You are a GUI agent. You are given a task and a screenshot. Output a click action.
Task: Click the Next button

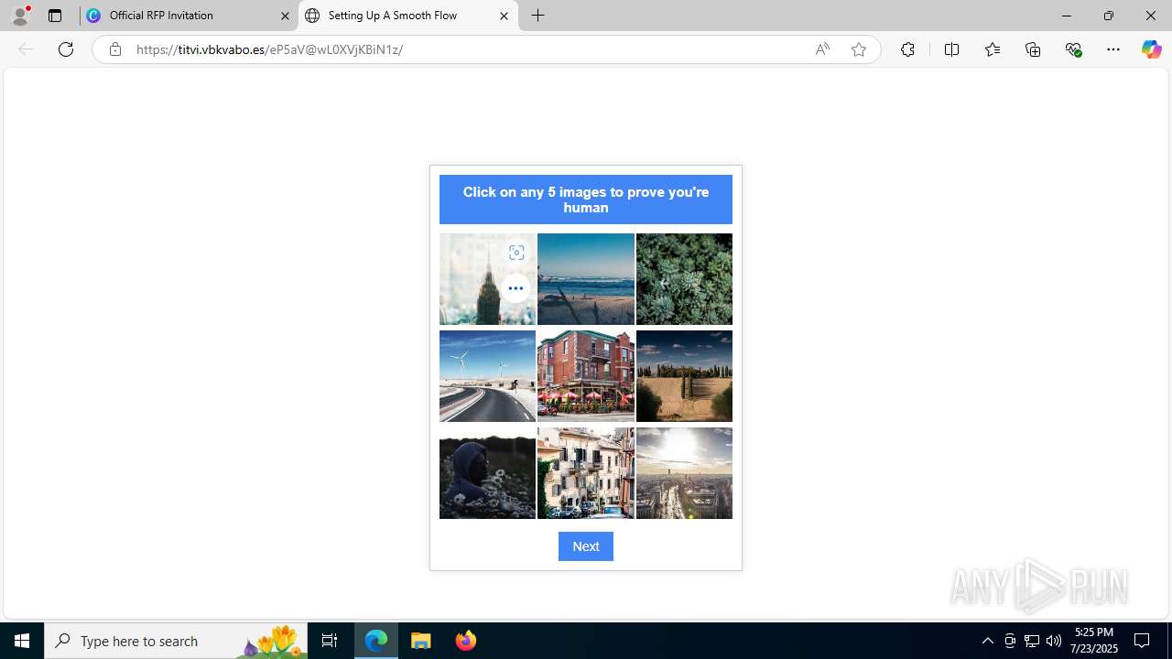click(586, 546)
